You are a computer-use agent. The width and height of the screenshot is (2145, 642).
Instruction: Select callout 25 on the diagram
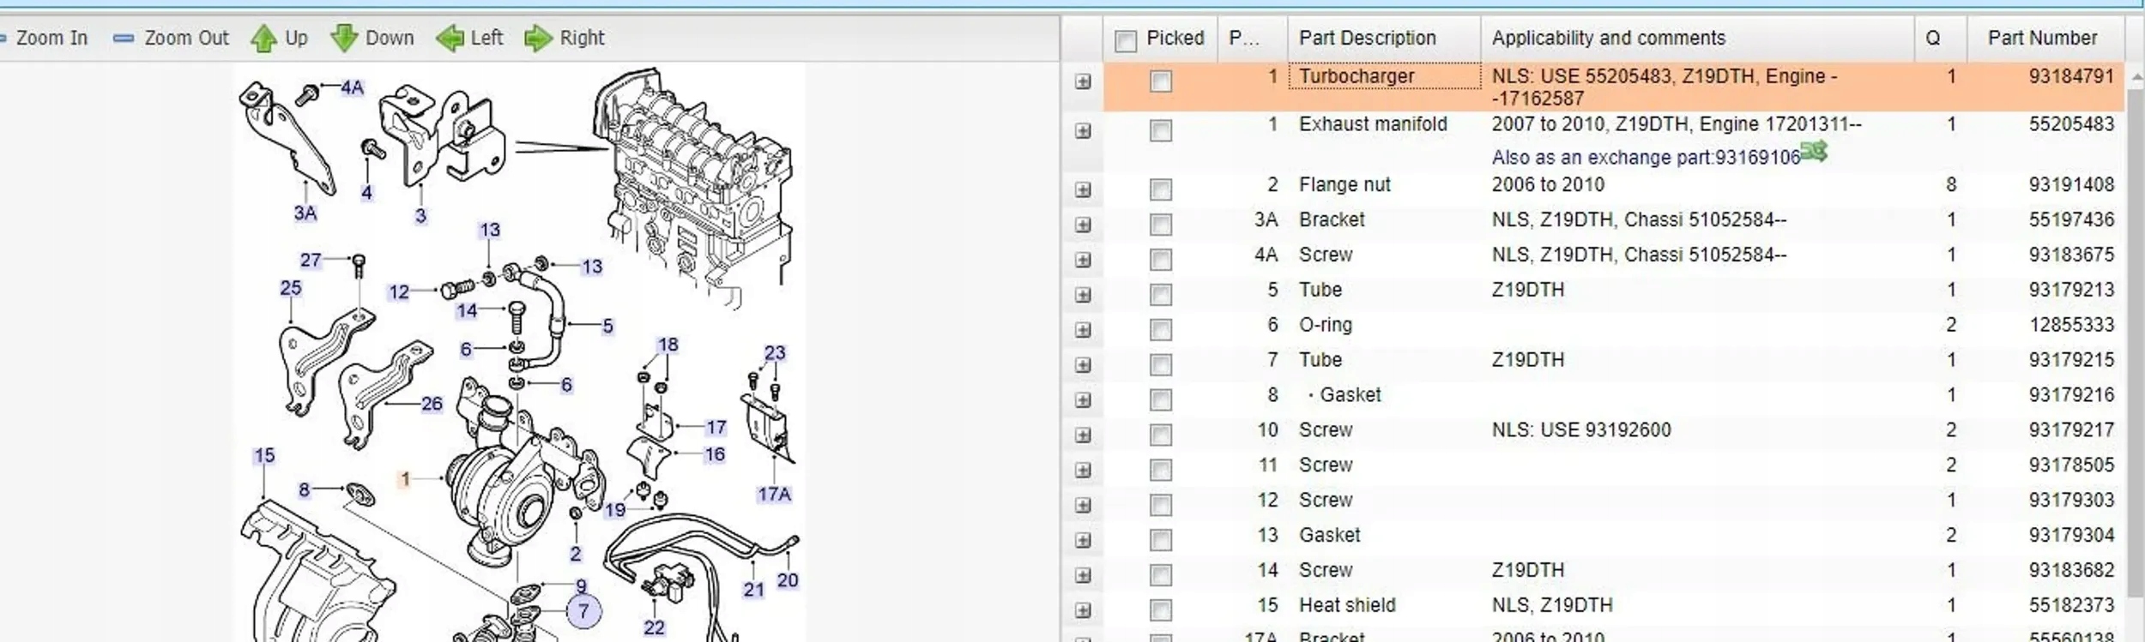tap(291, 288)
